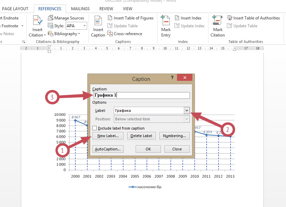286x207 pixels.
Task: Click the Insert Citation icon
Action: 38,20
